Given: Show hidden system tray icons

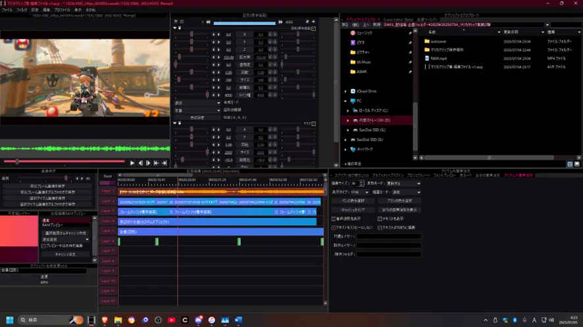Looking at the screenshot, I should (486, 320).
